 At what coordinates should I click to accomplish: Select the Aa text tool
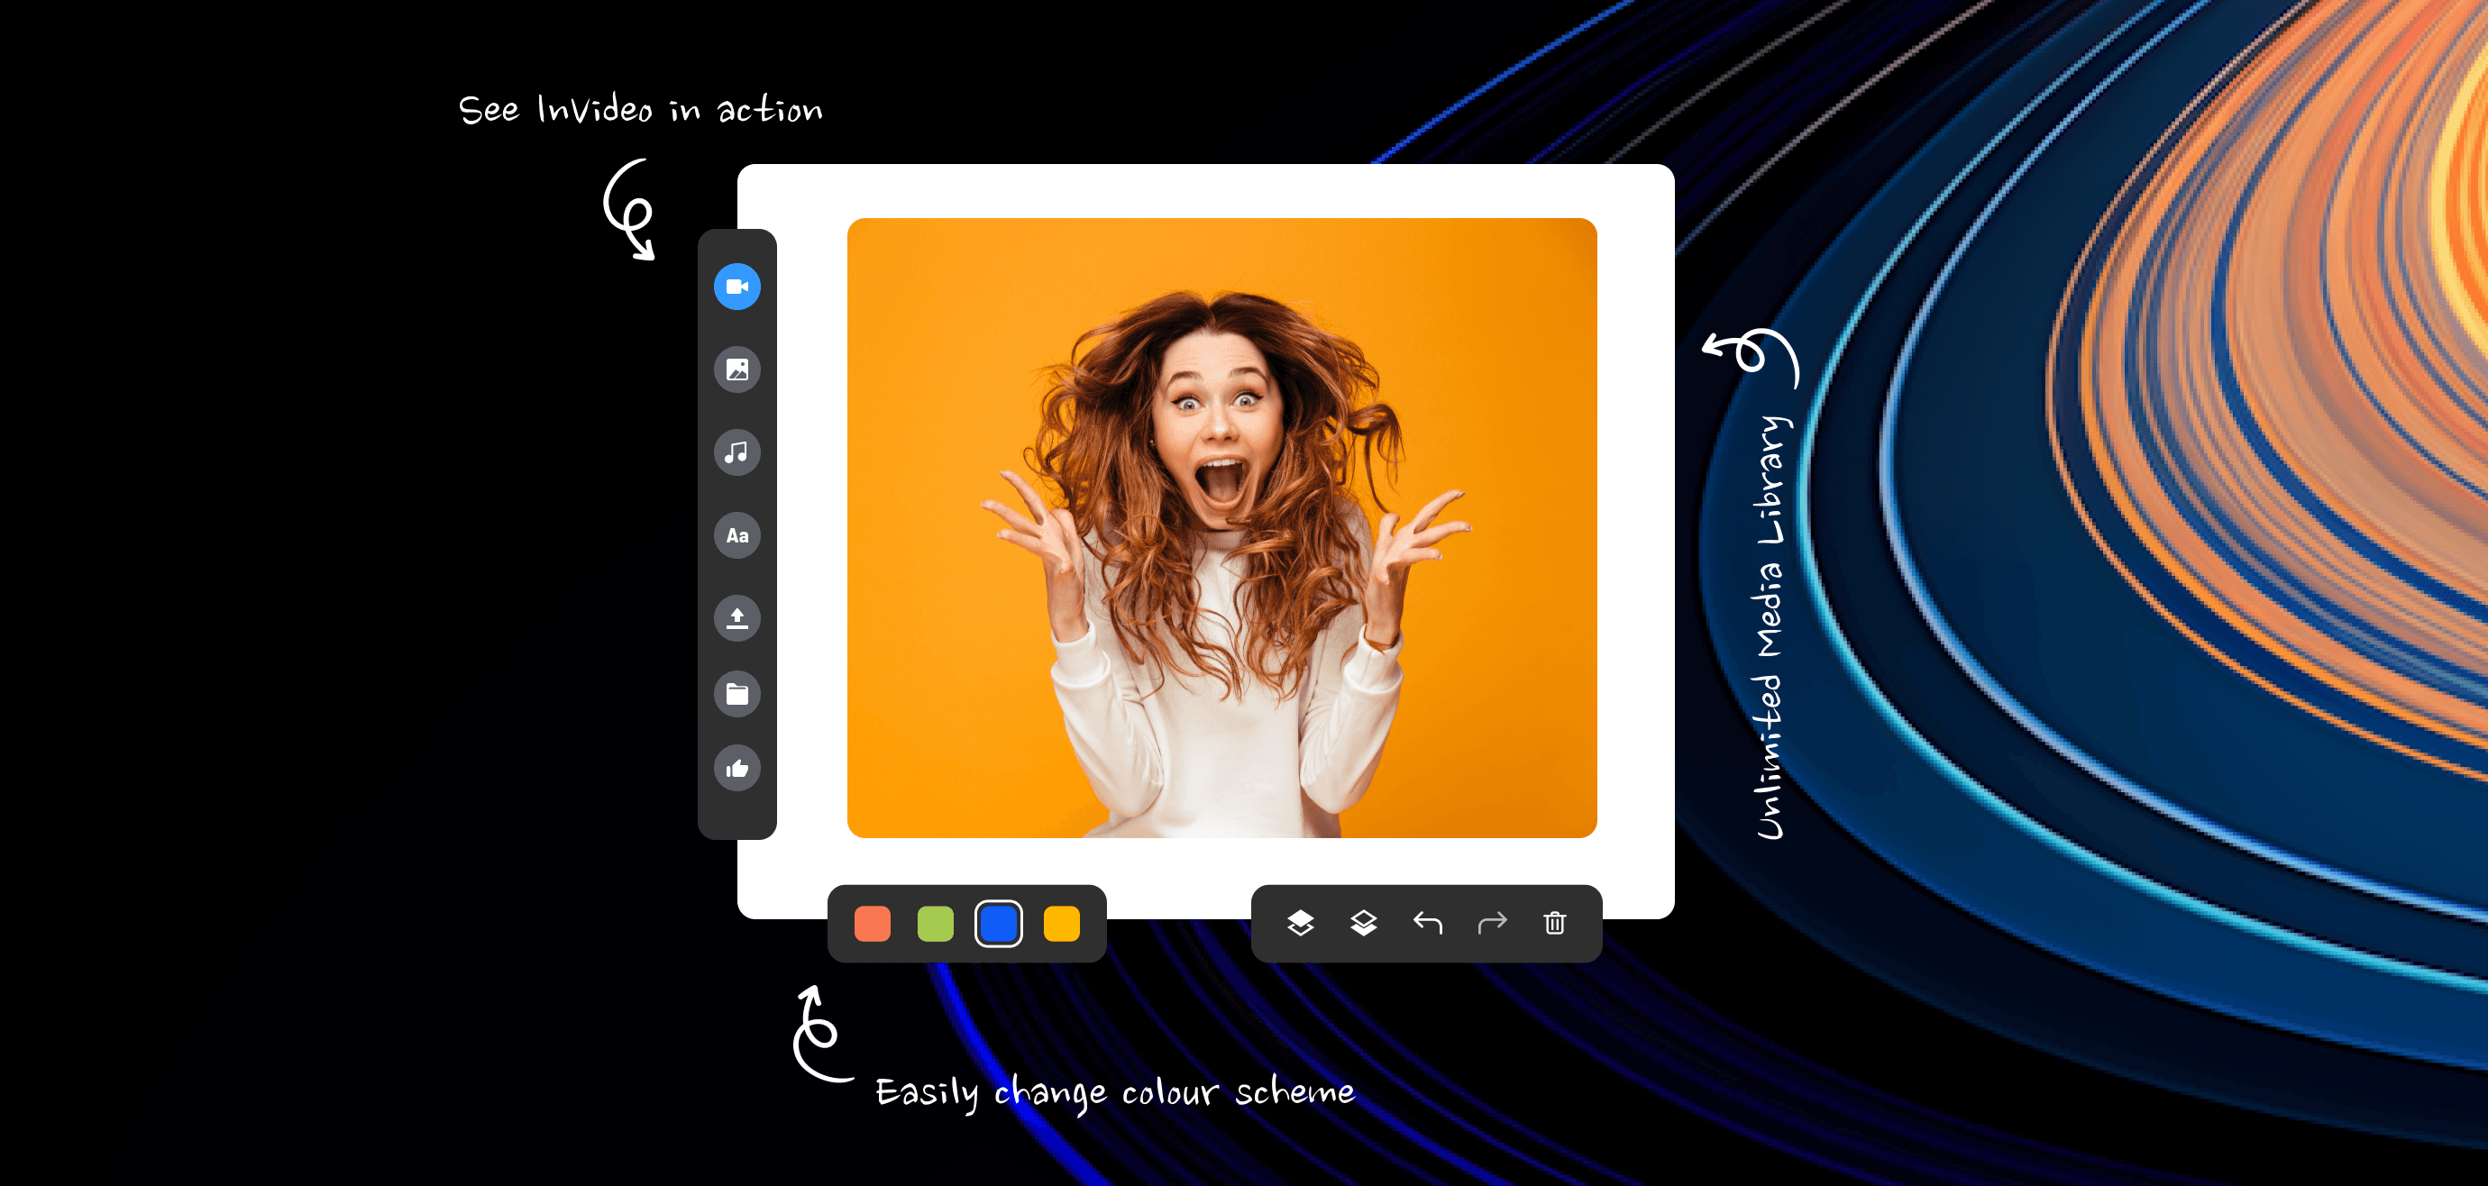(x=737, y=535)
